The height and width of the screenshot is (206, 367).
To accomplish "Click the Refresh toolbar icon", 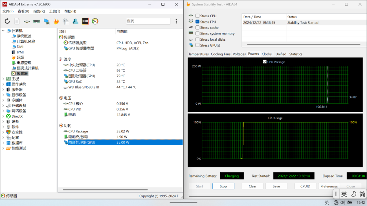I will [x=7, y=21].
